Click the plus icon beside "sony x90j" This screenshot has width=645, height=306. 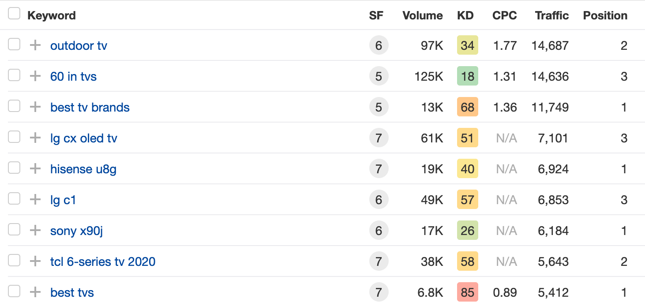(34, 231)
